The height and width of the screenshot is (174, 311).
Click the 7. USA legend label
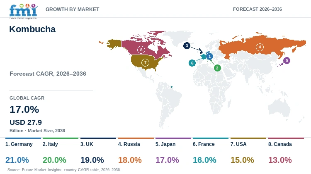238,144
